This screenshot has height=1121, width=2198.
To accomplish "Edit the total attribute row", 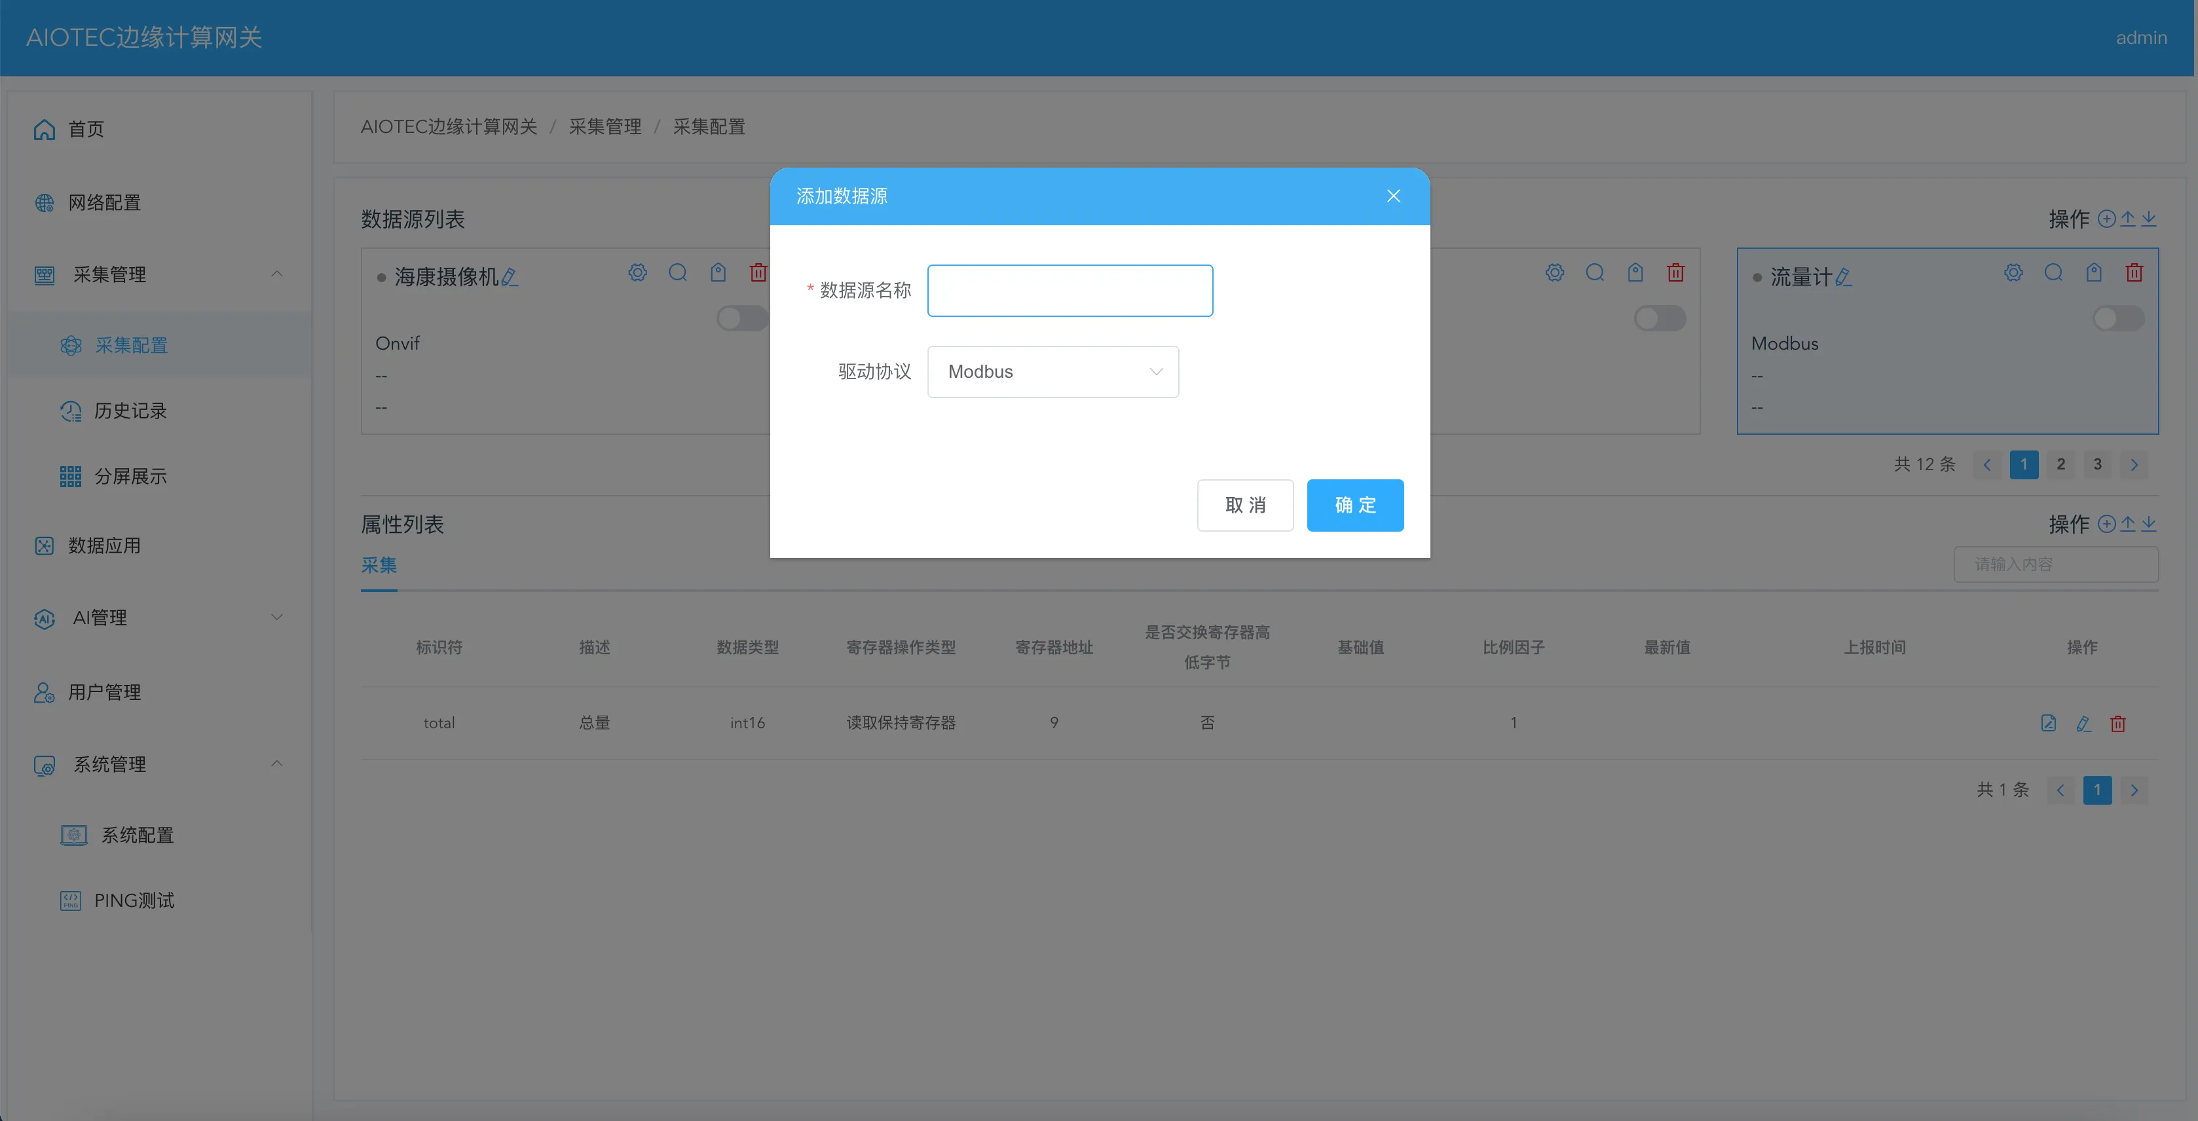I will [2083, 724].
